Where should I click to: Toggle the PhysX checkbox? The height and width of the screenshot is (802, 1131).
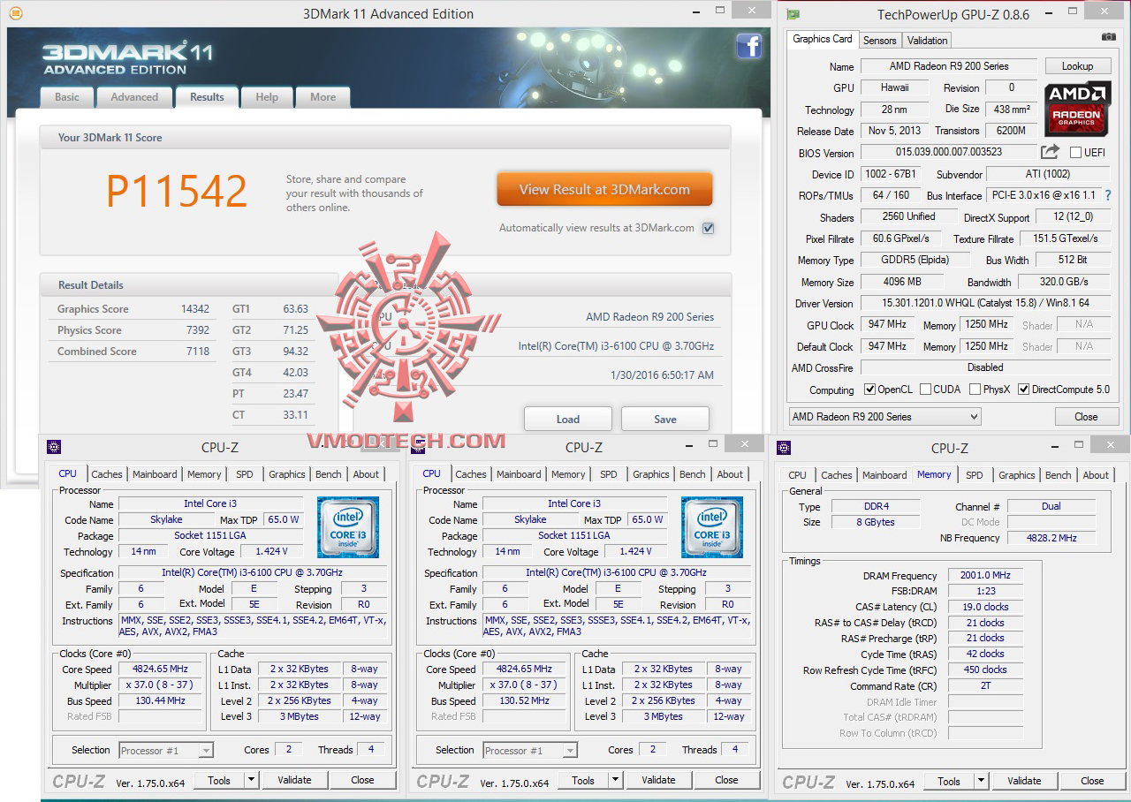click(x=975, y=390)
